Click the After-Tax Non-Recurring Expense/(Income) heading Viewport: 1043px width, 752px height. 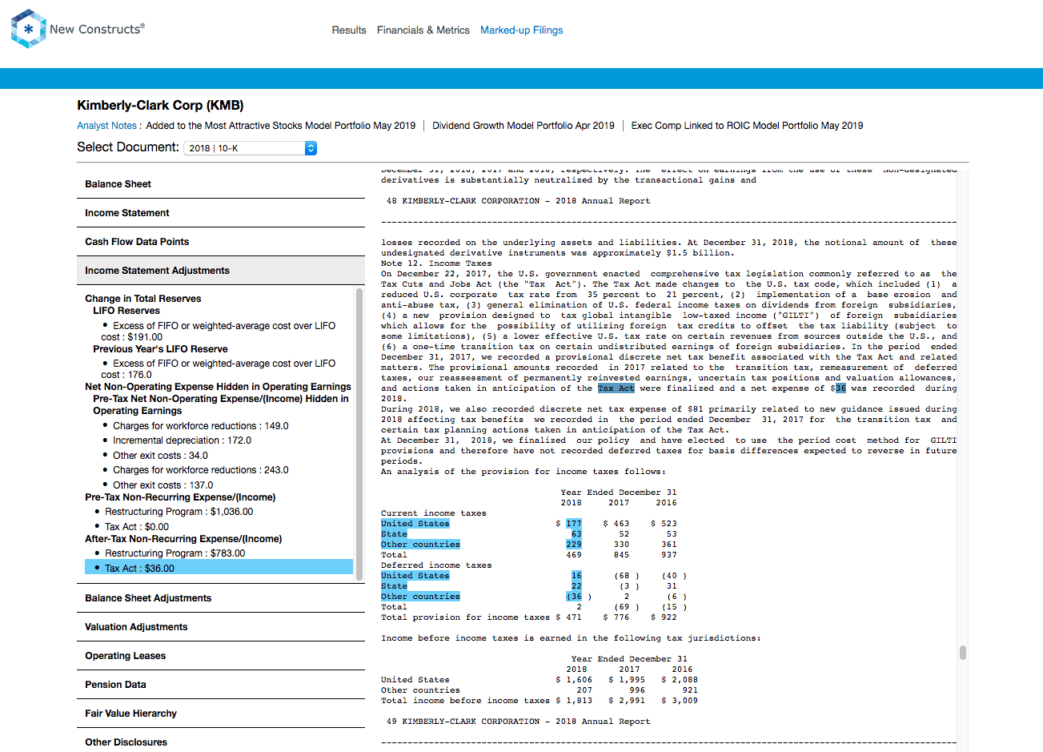tap(183, 539)
